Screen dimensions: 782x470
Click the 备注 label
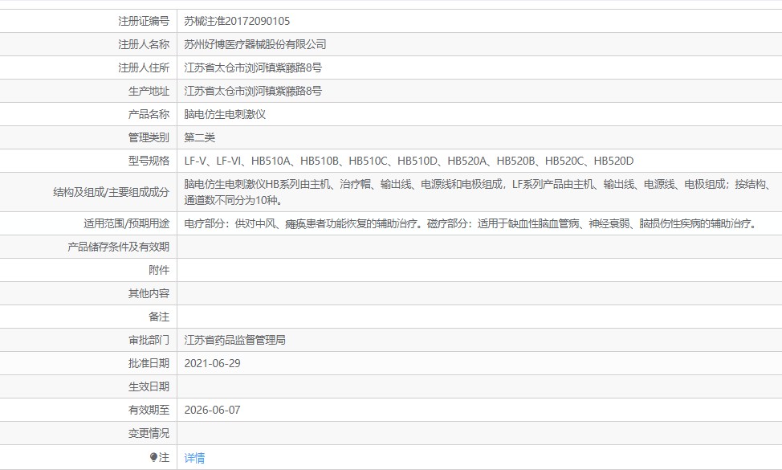pos(159,317)
